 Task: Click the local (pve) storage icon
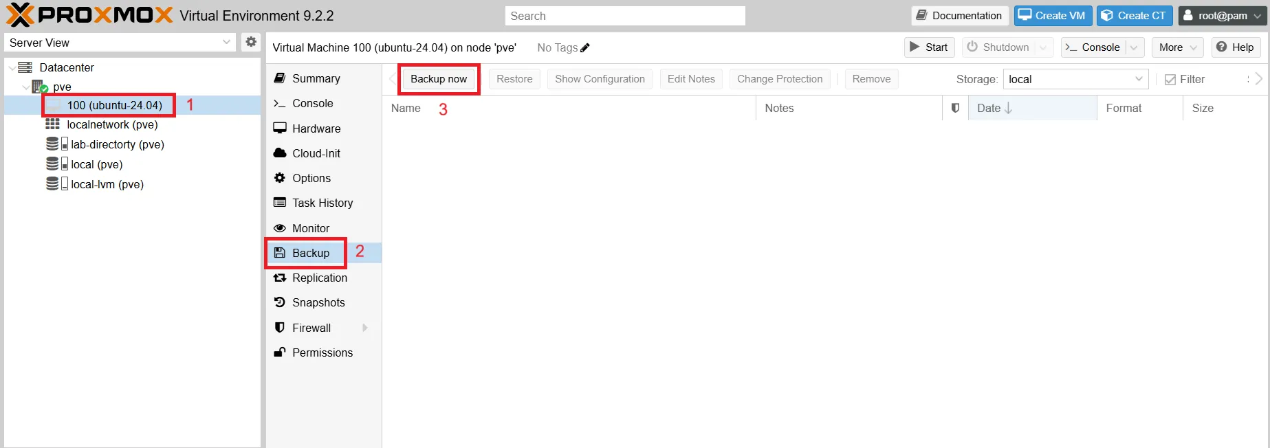pos(56,164)
